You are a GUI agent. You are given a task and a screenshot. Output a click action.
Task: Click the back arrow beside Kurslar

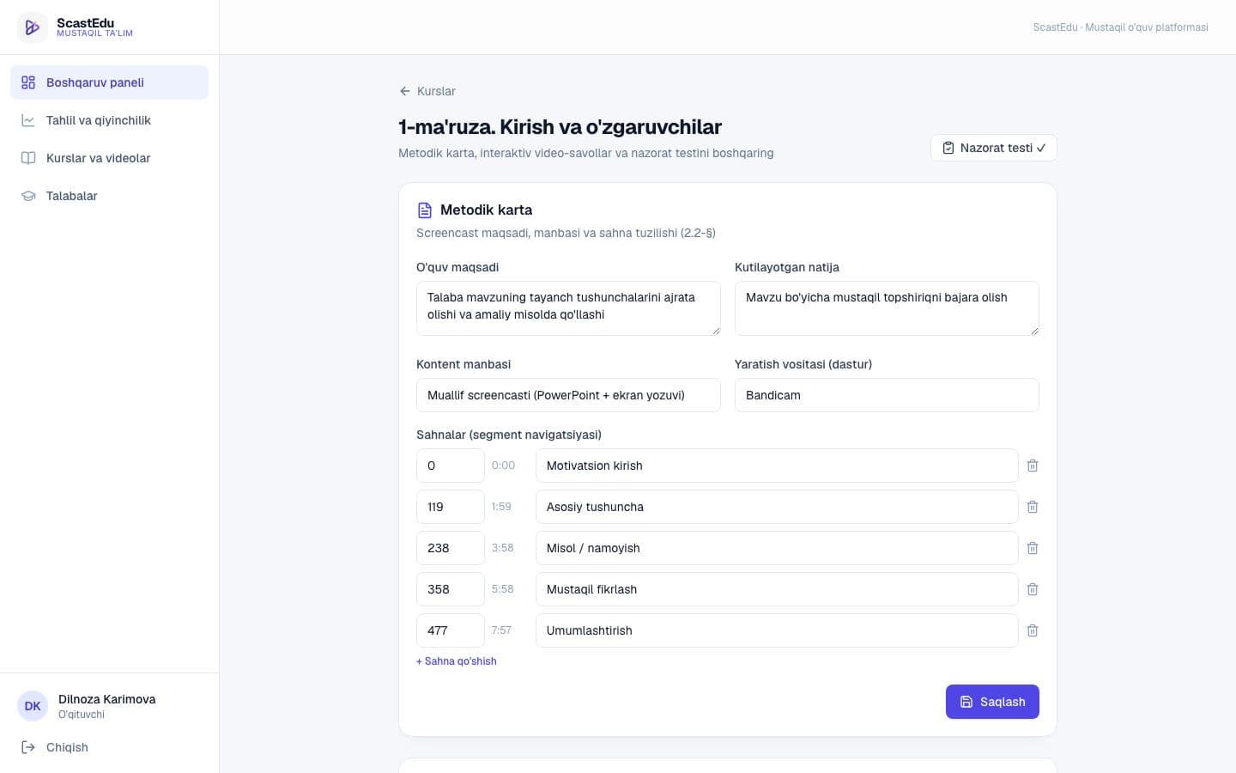405,91
